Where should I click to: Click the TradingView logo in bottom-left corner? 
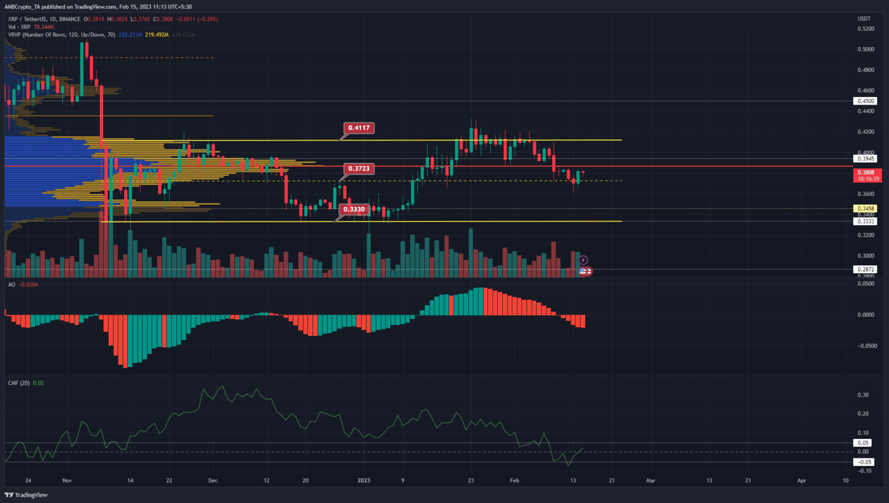[x=26, y=495]
